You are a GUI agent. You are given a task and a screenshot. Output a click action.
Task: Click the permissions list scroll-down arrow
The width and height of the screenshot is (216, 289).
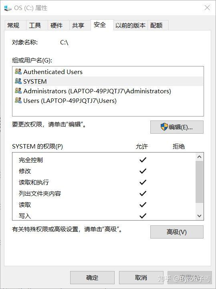tap(199, 216)
